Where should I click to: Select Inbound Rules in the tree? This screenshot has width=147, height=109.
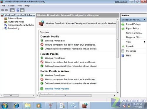click(15, 18)
